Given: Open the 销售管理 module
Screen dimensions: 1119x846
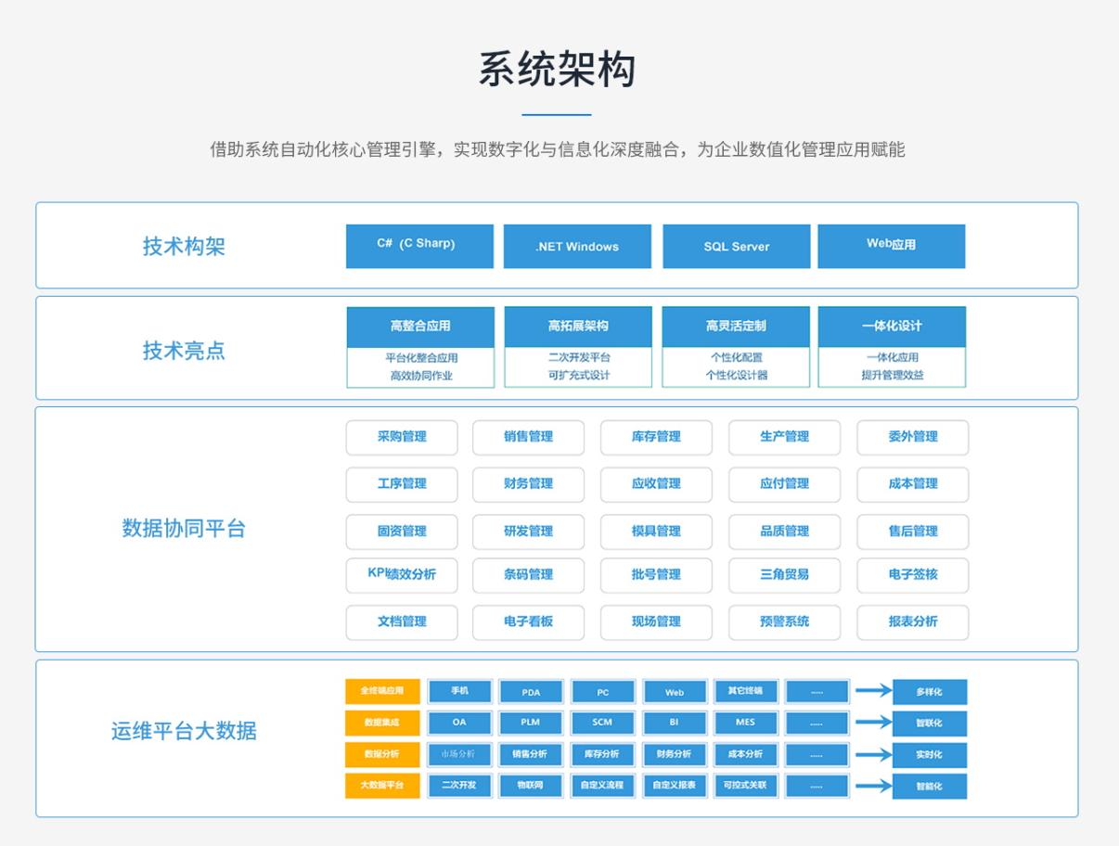Looking at the screenshot, I should pyautogui.click(x=529, y=437).
